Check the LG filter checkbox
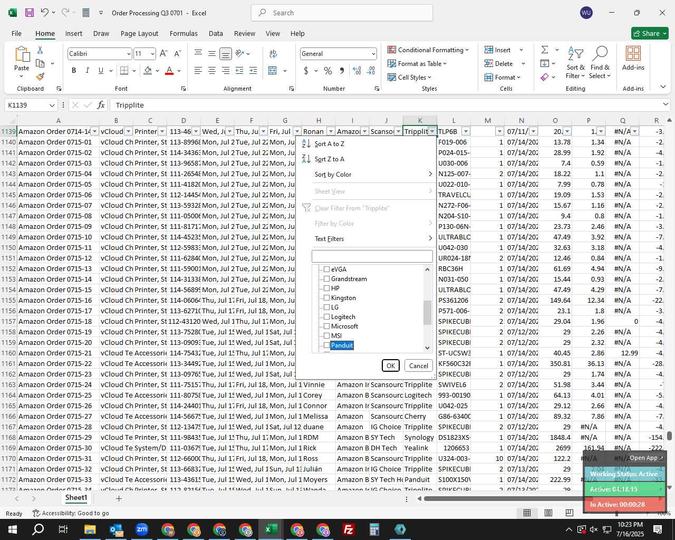 click(327, 307)
